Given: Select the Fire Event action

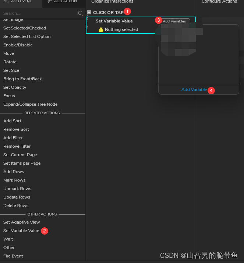Looking at the screenshot, I should tap(13, 256).
